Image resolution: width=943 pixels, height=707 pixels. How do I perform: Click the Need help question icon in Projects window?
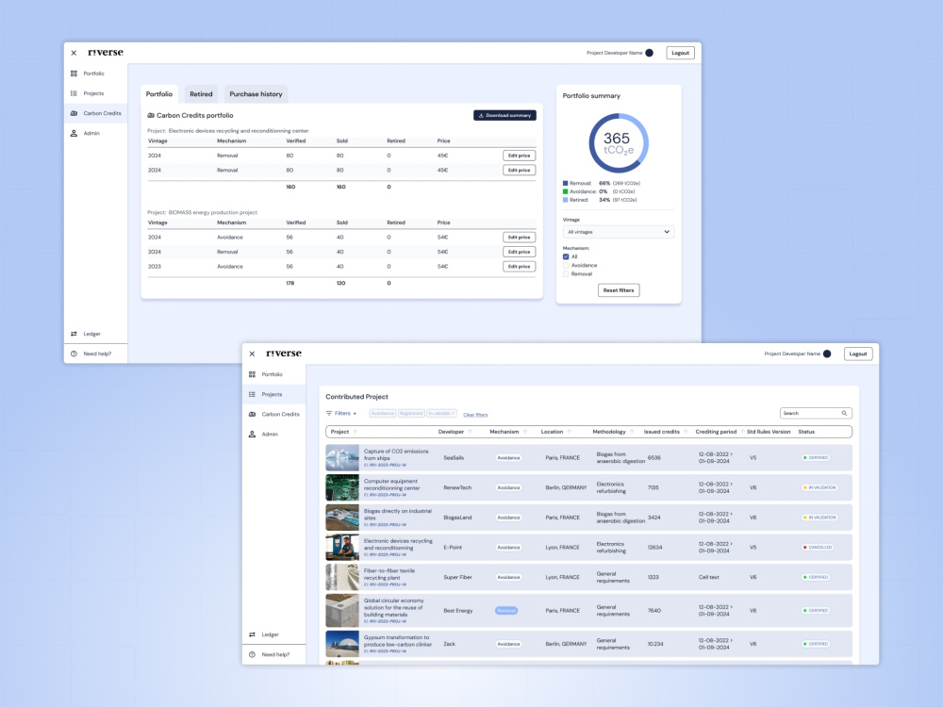tap(252, 654)
